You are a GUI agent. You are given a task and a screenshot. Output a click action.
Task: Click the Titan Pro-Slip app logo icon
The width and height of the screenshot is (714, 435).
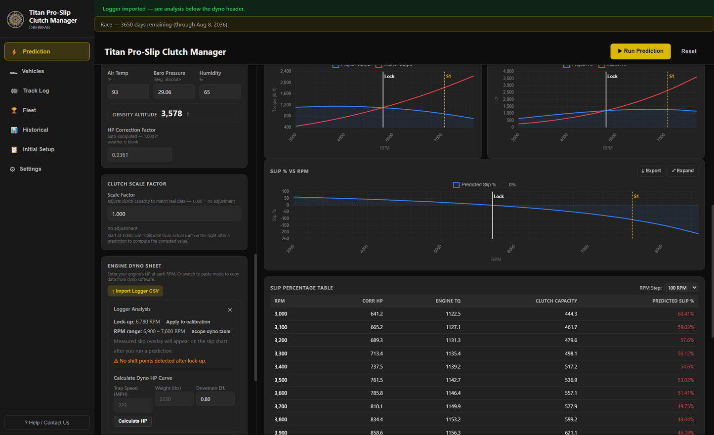click(x=15, y=20)
